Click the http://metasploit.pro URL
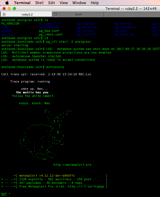This screenshot has height=197, width=160. pos(72,165)
